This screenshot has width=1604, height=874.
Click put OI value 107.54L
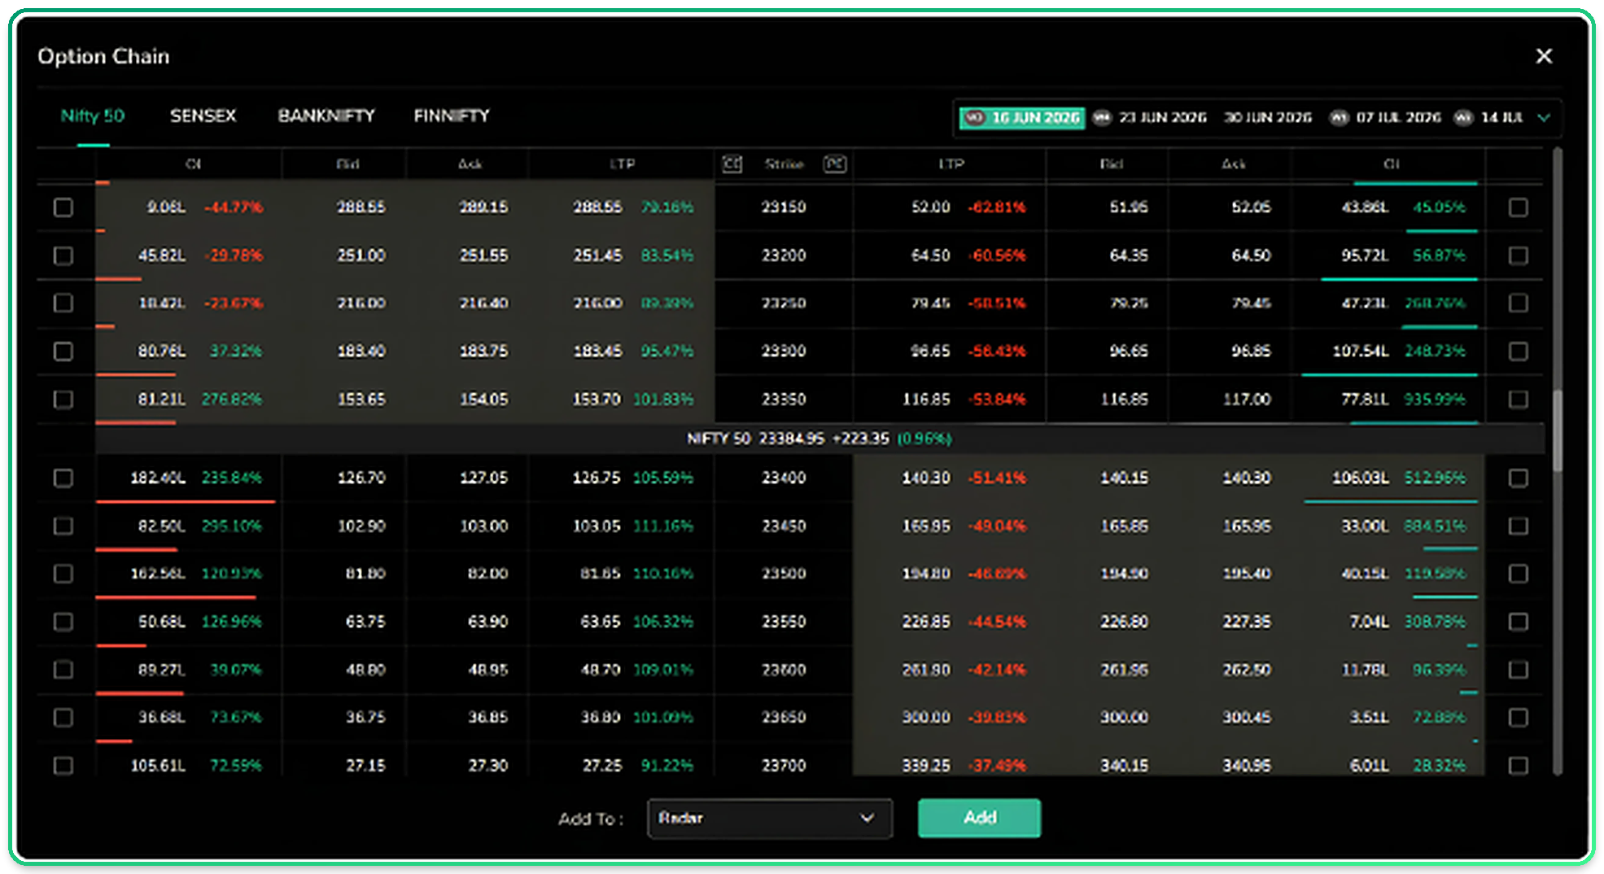coord(1360,352)
